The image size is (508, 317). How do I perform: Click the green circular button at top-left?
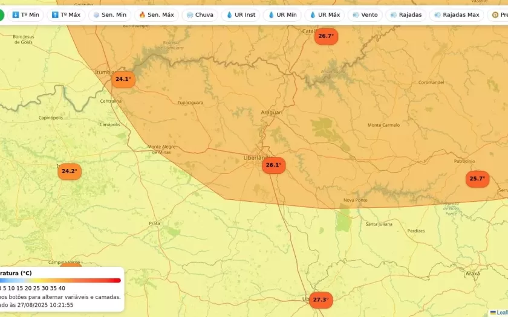1,14
